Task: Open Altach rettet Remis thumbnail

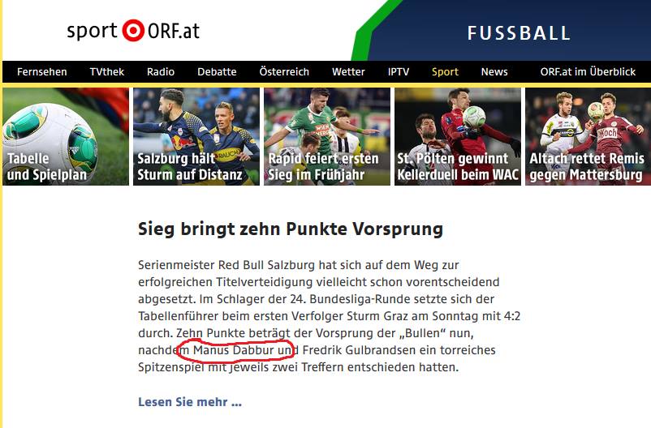Action: pyautogui.click(x=588, y=136)
